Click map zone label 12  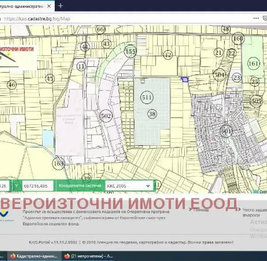click(x=168, y=55)
